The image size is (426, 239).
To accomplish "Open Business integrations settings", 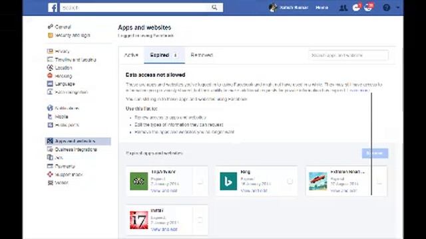I will pos(76,149).
